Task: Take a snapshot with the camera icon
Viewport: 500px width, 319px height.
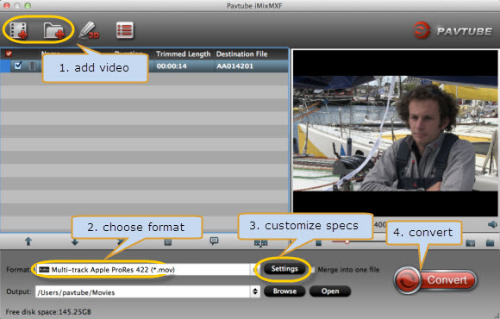Action: [471, 243]
